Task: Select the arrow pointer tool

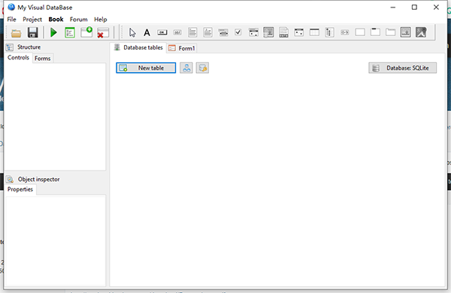Action: [x=132, y=32]
